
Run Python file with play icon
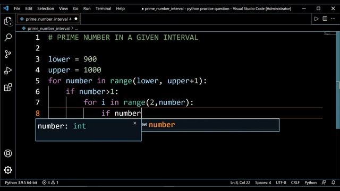317,19
